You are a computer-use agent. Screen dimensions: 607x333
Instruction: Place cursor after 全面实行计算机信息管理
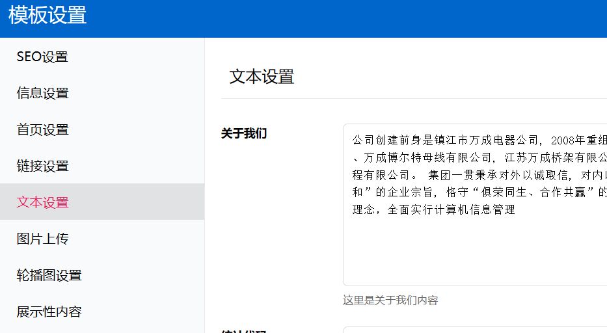(516, 210)
